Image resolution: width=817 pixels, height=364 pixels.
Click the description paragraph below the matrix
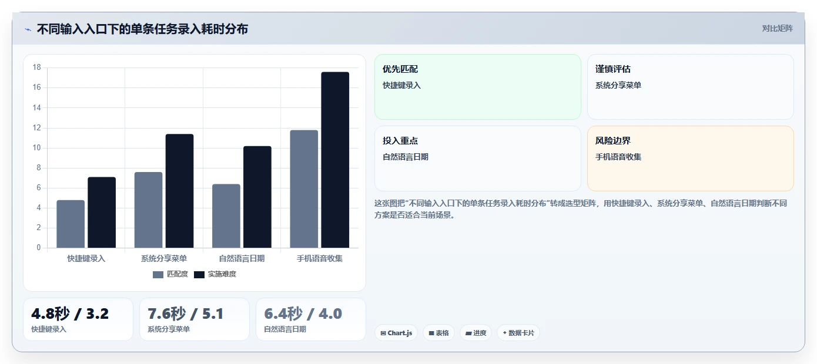[x=581, y=209]
